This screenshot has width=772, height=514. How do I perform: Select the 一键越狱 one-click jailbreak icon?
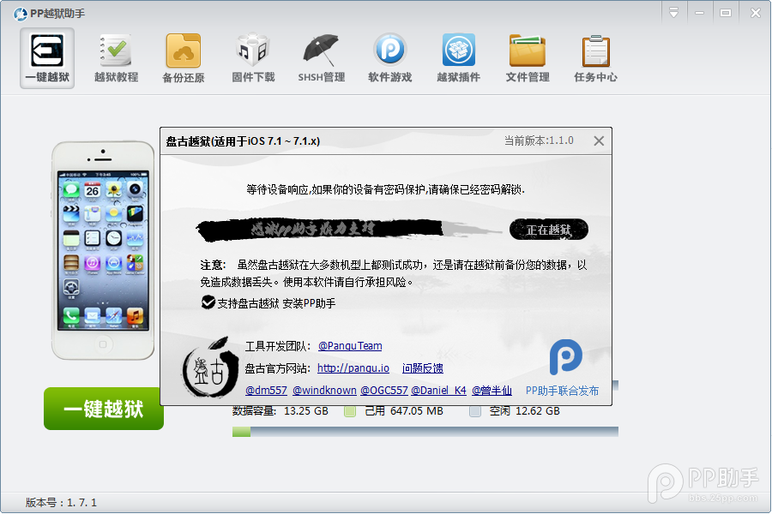pyautogui.click(x=46, y=57)
